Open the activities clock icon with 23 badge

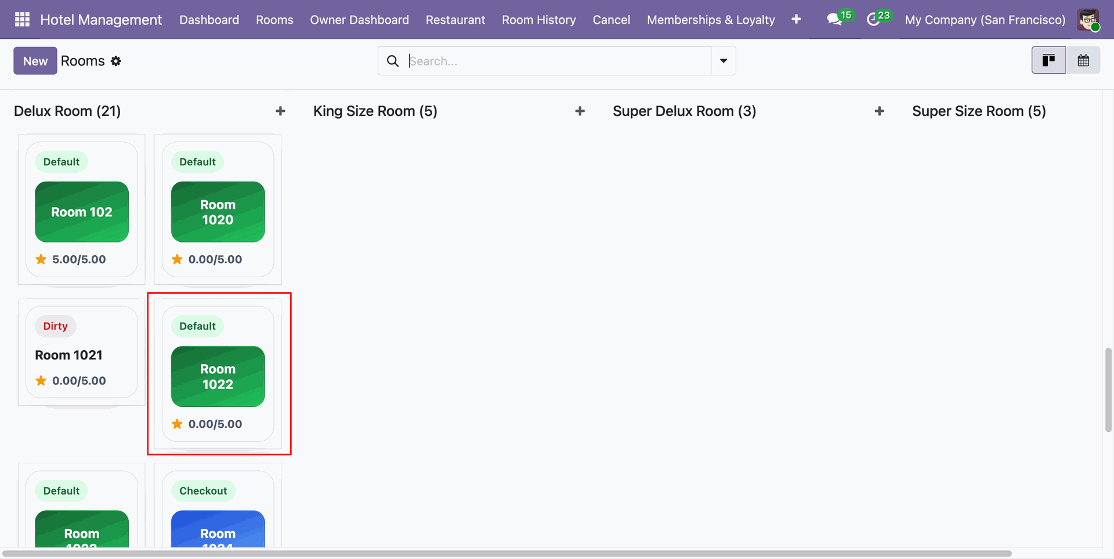873,20
